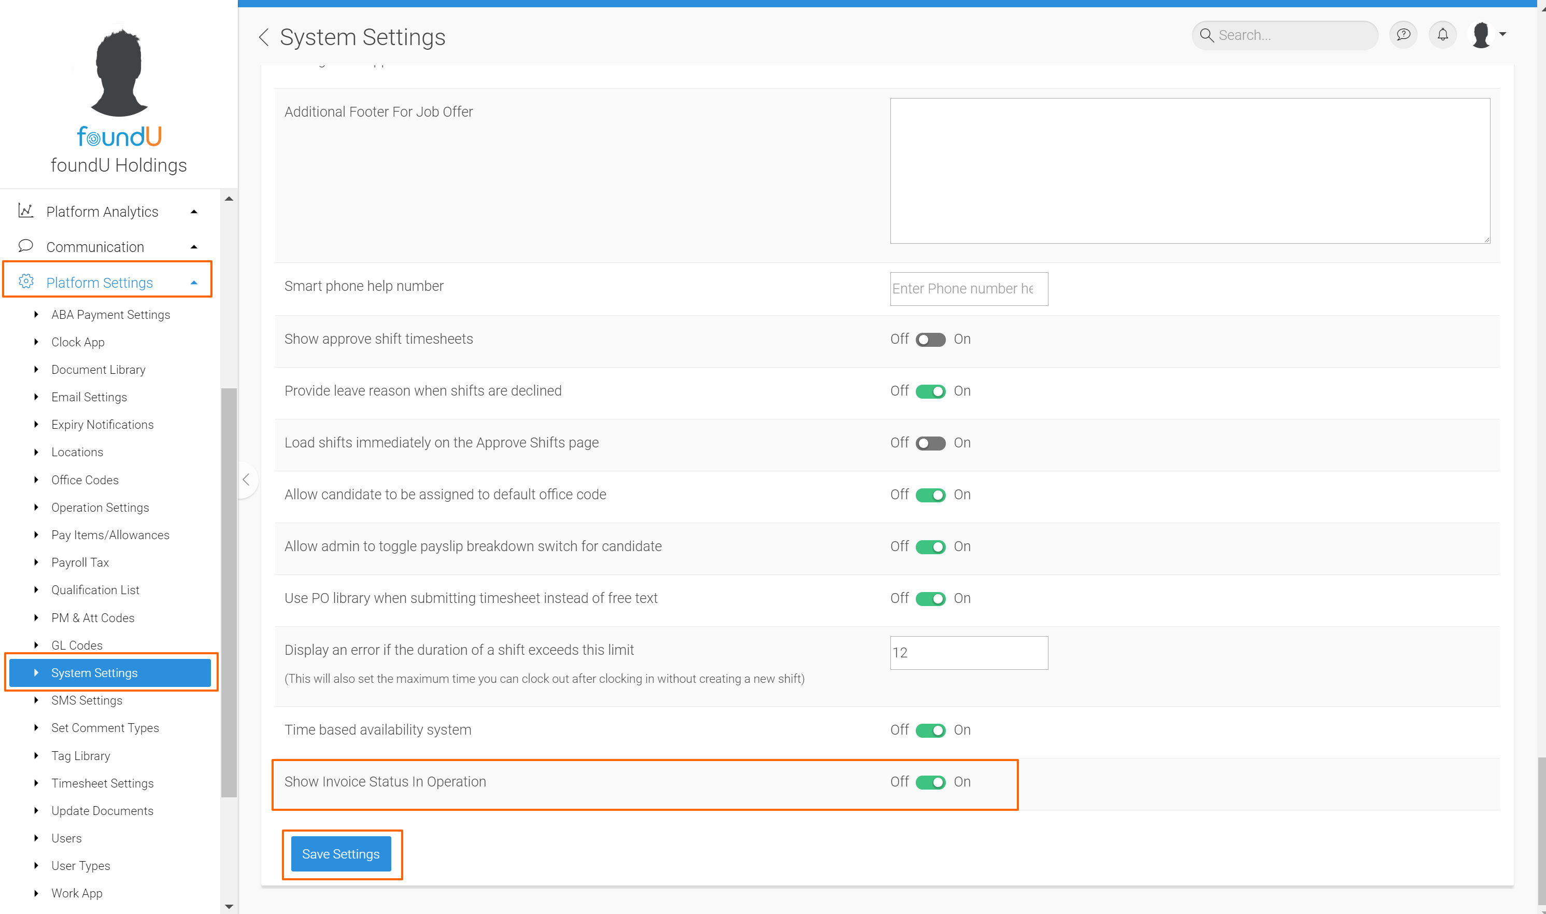Click the shift duration limit field
The image size is (1546, 914).
click(969, 653)
